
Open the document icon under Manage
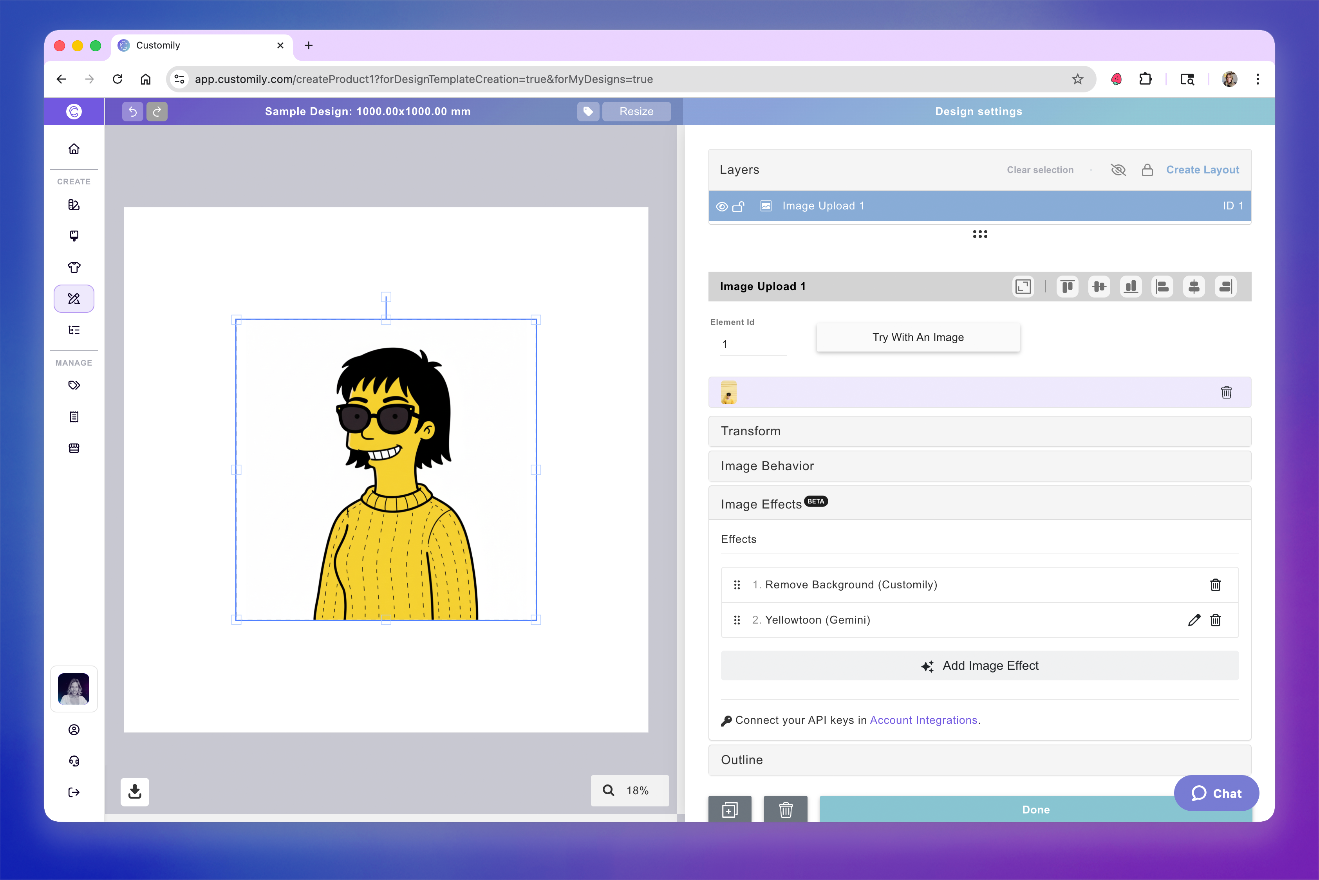pos(74,417)
